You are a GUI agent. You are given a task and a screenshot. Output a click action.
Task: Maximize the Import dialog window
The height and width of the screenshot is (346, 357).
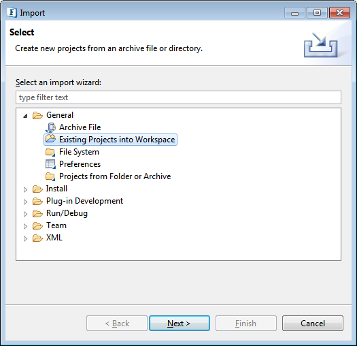click(x=317, y=12)
